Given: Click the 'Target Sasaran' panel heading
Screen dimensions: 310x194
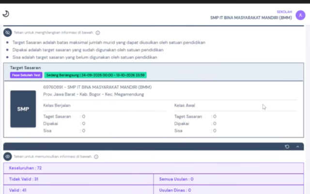Looking at the screenshot, I should pyautogui.click(x=25, y=68).
